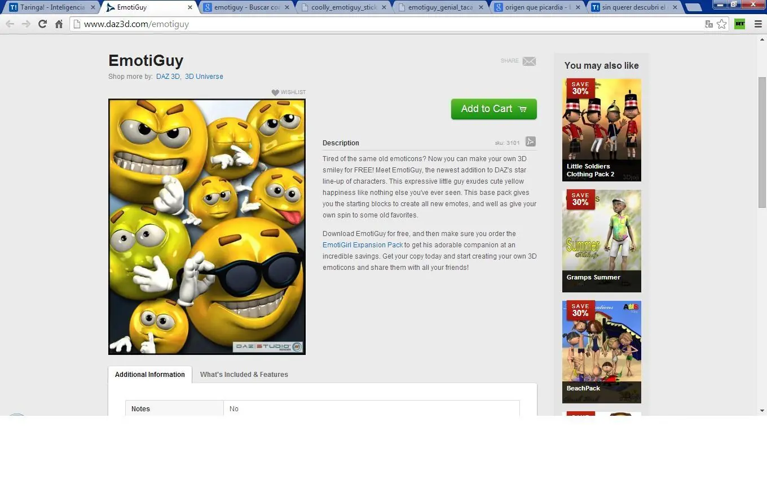Reload the daz3d.com page
The height and width of the screenshot is (480, 767).
pos(42,24)
